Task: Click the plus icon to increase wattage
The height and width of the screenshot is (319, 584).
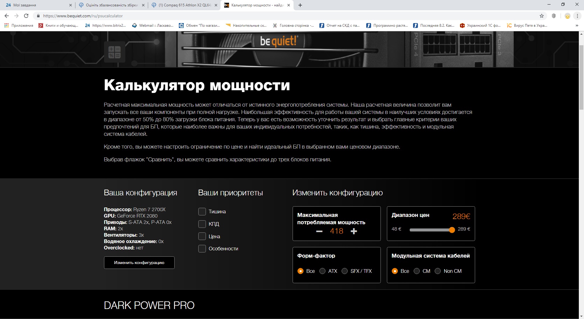Action: (x=354, y=231)
